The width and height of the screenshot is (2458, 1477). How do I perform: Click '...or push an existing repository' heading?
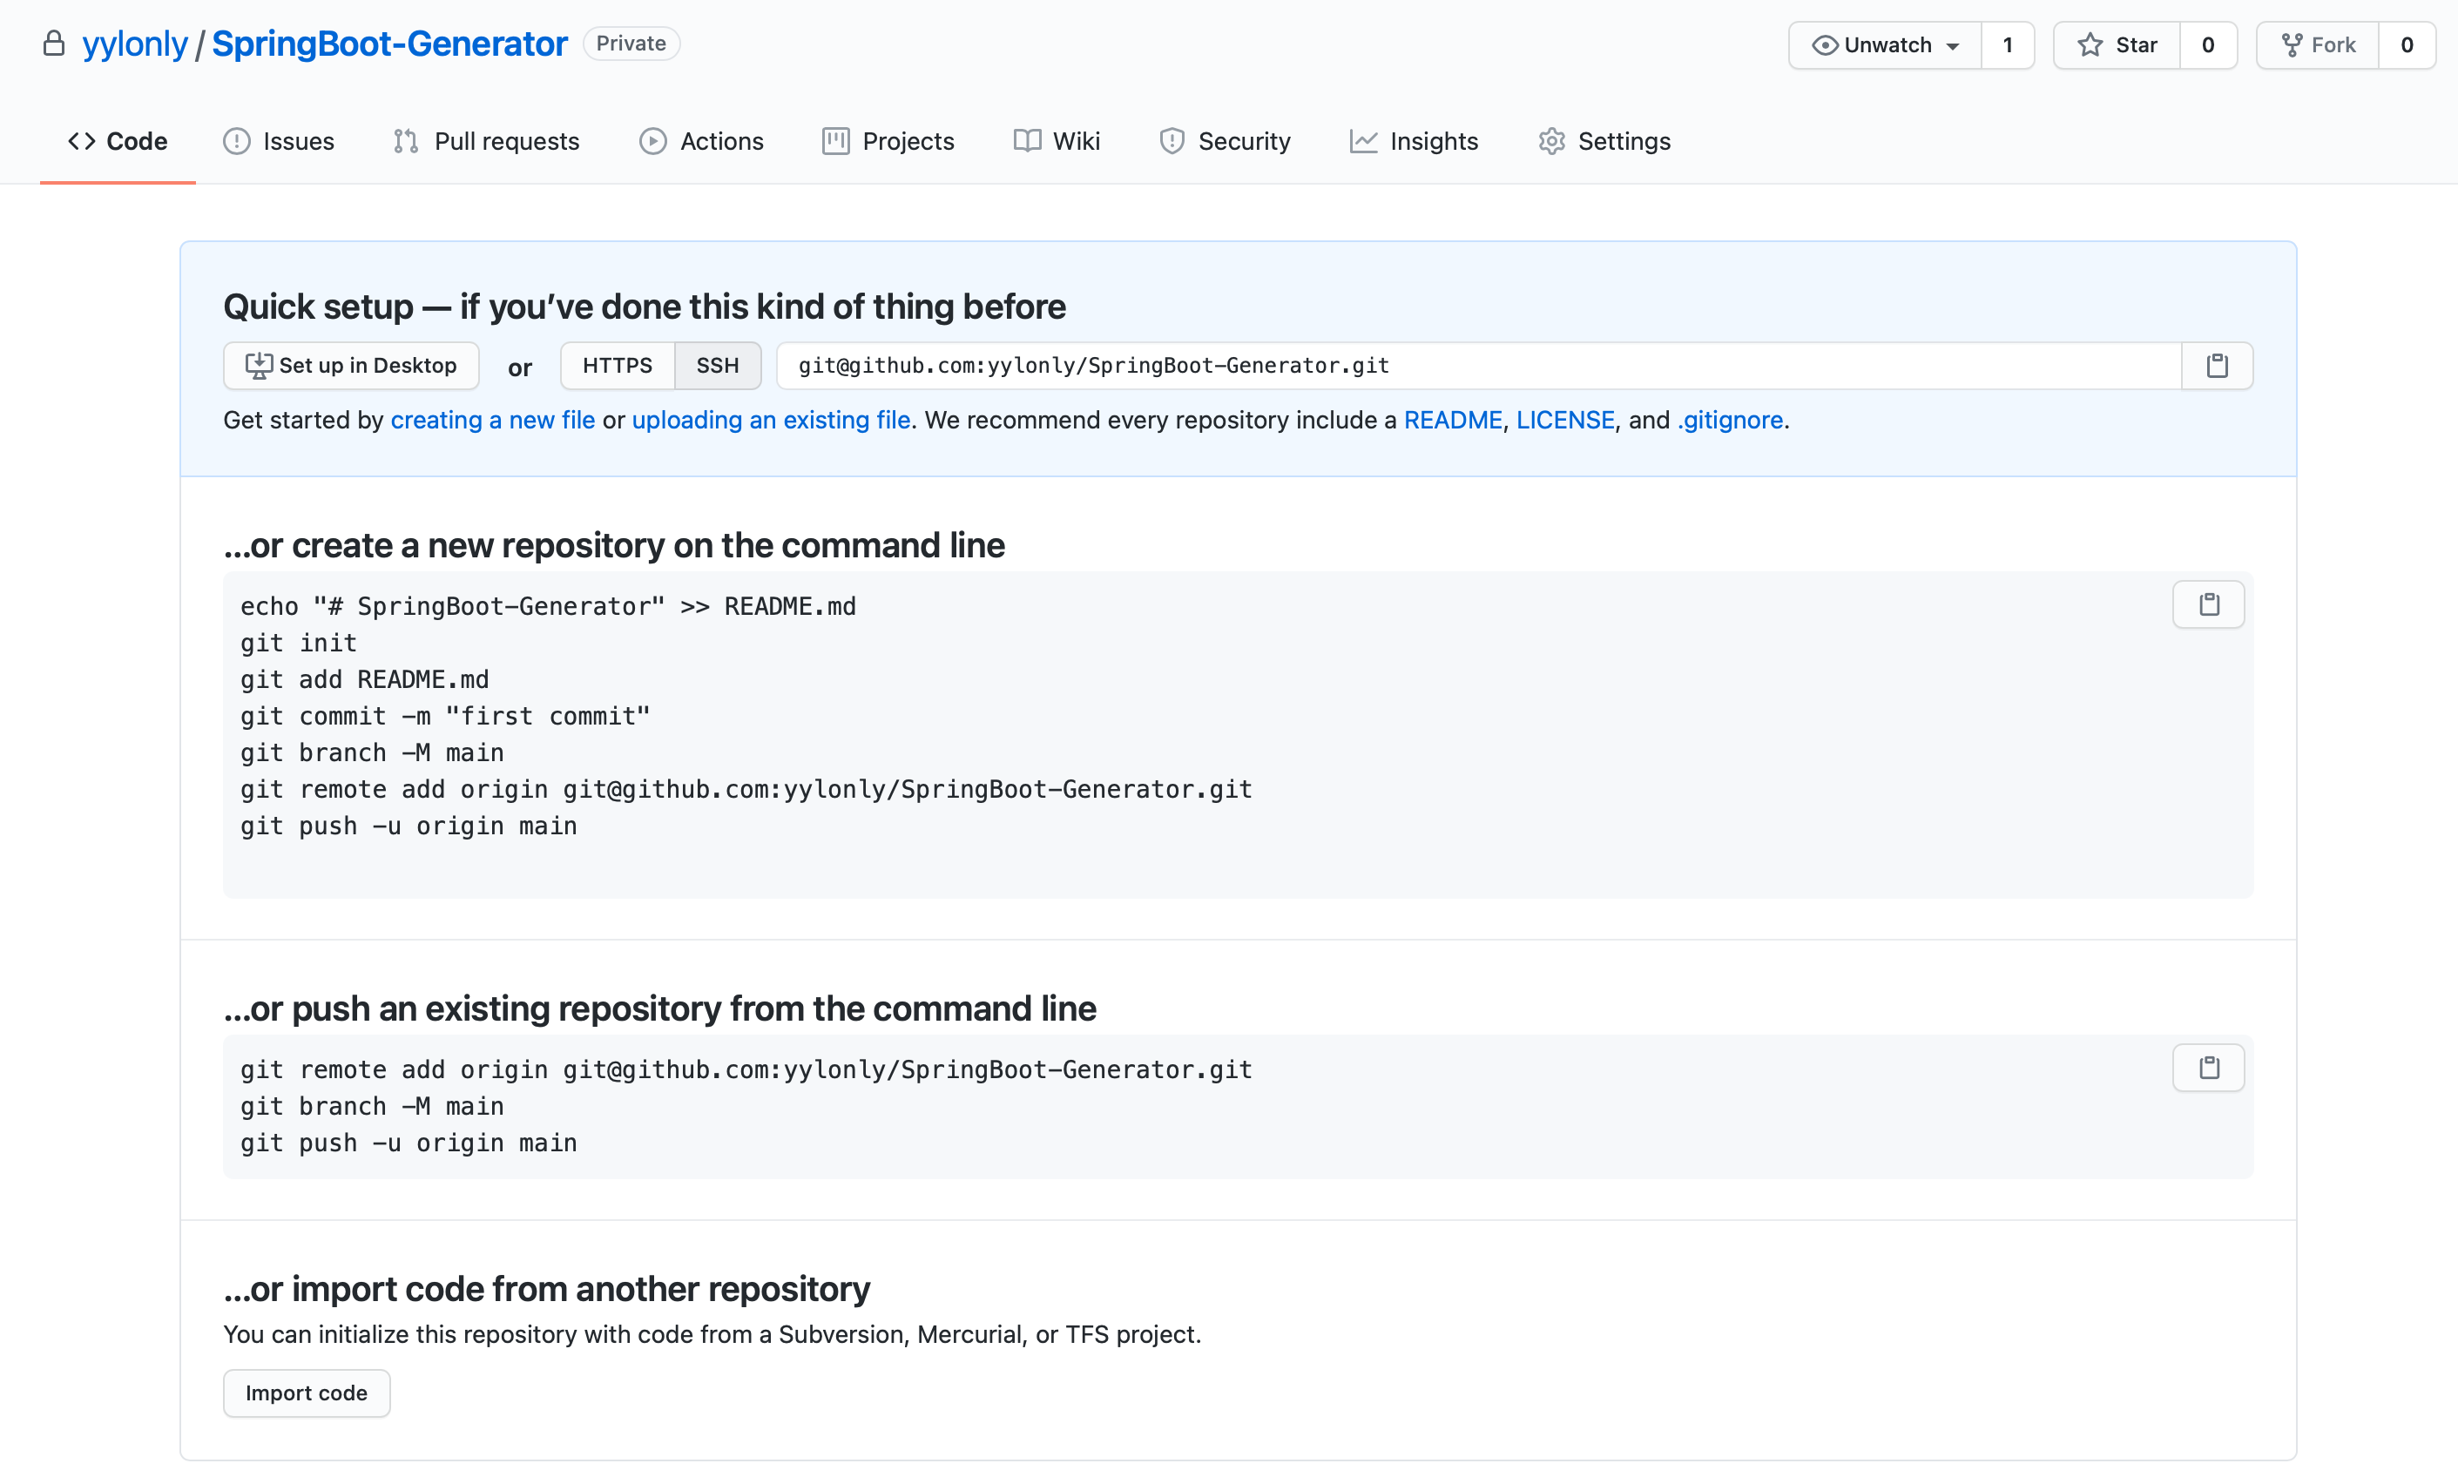(659, 1009)
